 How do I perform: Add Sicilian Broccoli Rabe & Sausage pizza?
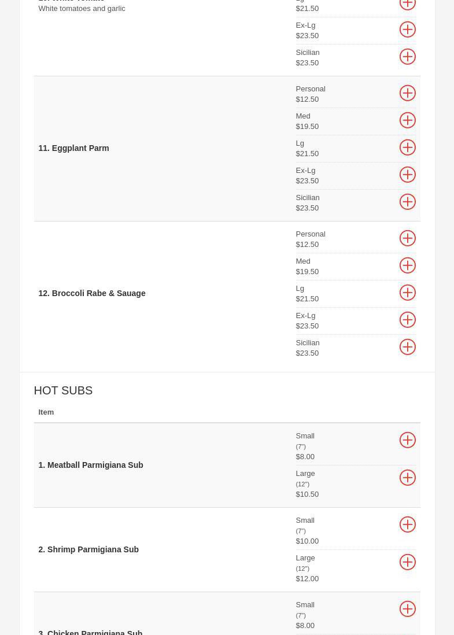407,347
